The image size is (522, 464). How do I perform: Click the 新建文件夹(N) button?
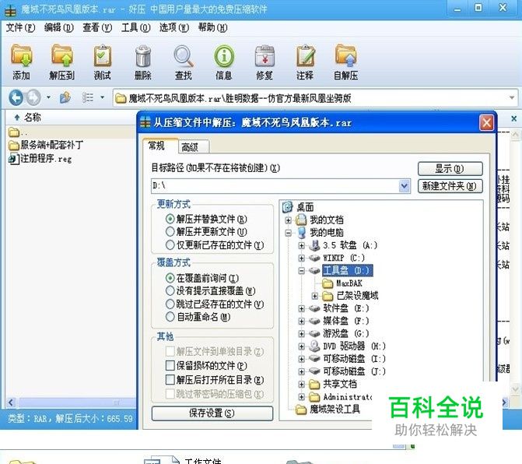pyautogui.click(x=450, y=186)
